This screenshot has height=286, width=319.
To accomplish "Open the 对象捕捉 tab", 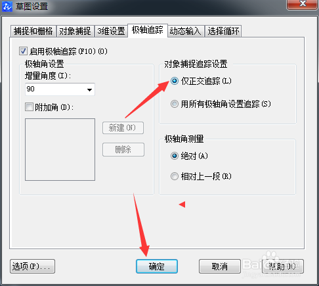I will pyautogui.click(x=75, y=31).
